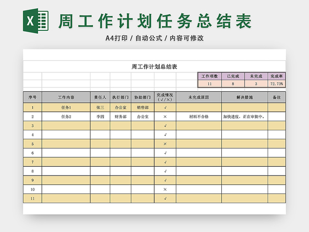Select the 未完成 summary header cell
Image resolution: width=309 pixels, height=232 pixels.
(x=256, y=76)
